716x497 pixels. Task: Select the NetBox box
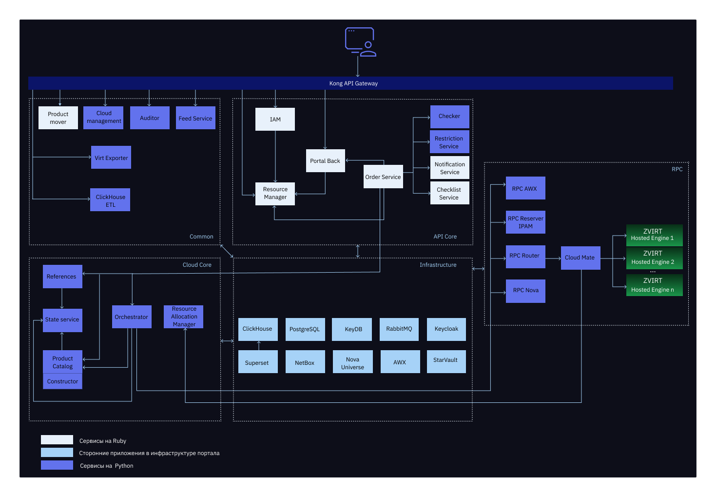(305, 362)
